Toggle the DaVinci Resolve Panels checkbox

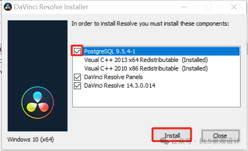(x=77, y=77)
